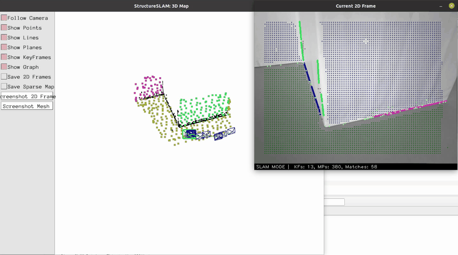Close the Current 2D Frame window
This screenshot has height=255, width=458.
point(451,6)
